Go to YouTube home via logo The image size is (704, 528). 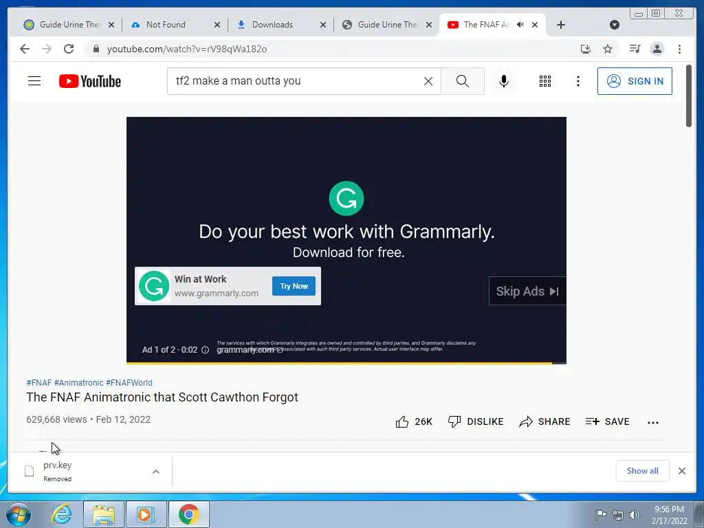click(x=90, y=81)
